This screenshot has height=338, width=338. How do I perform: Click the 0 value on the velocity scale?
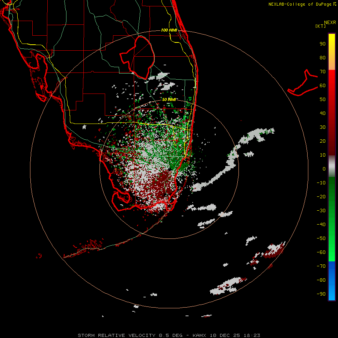pos(324,169)
